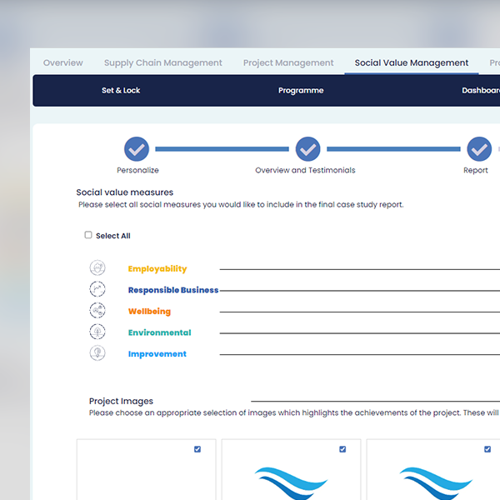The width and height of the screenshot is (500, 500).
Task: Select the blank first project image card
Action: (147, 470)
